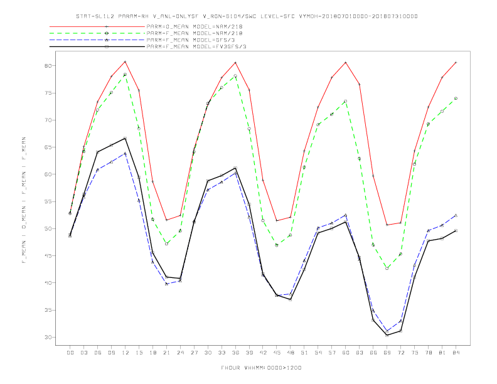Click x-axis tick label 09
This screenshot has width=497, height=384.
pos(112,353)
